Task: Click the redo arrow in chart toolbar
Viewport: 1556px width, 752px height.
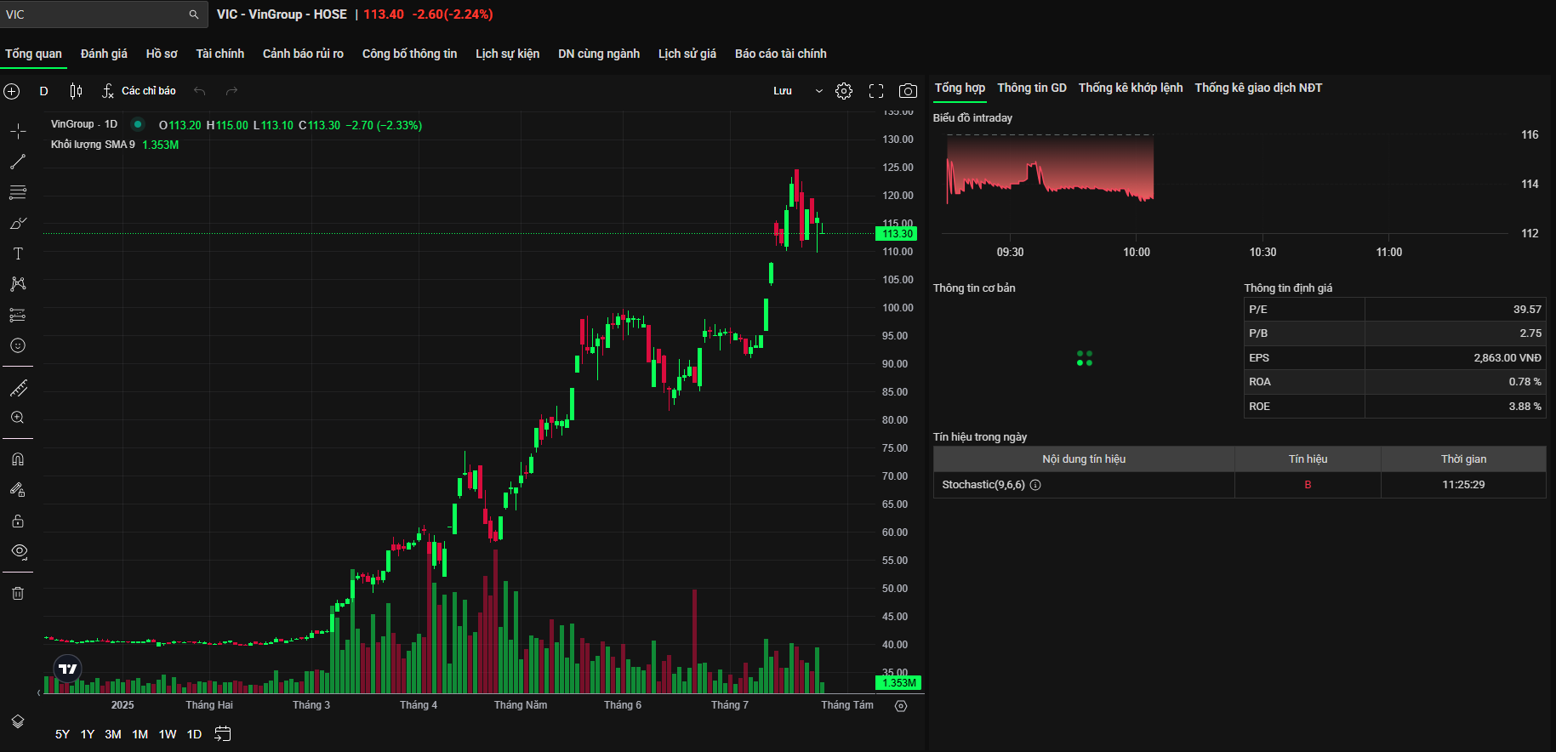Action: 231,91
